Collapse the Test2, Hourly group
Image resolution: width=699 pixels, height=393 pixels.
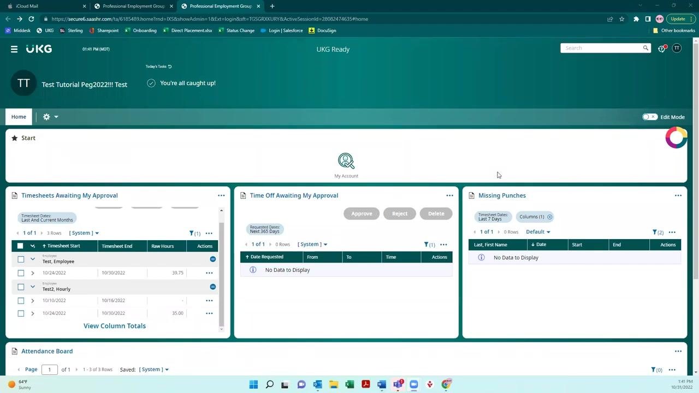(32, 287)
